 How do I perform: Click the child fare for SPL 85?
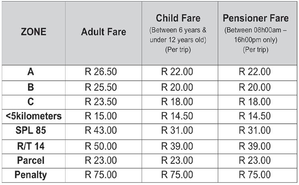pos(177,131)
